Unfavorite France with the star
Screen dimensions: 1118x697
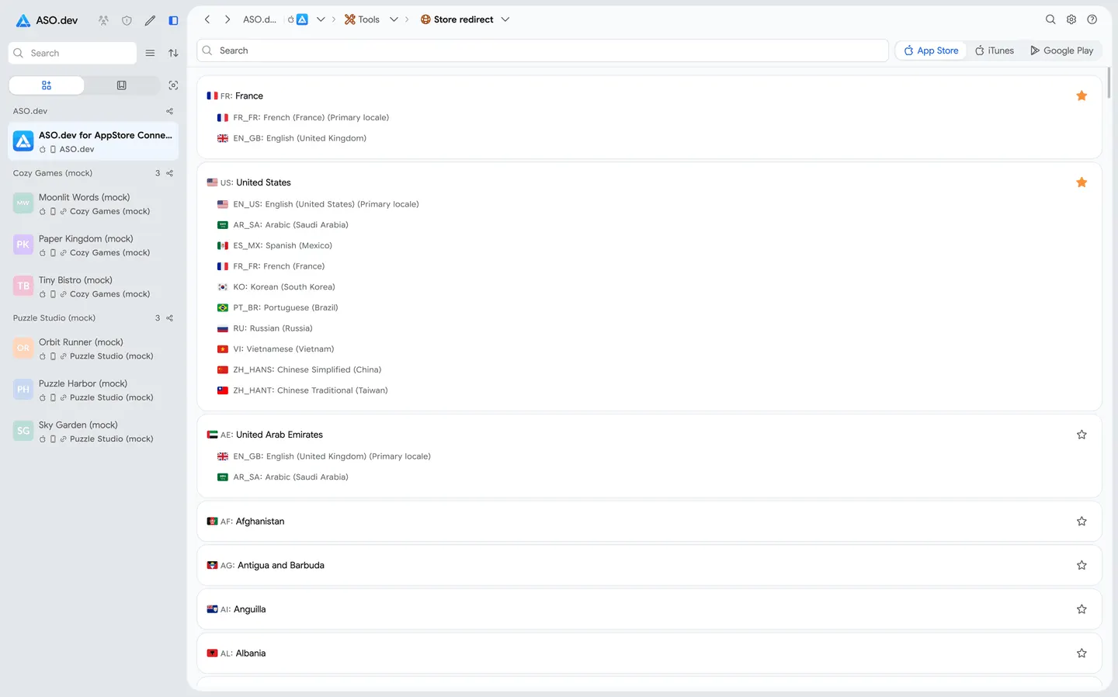pyautogui.click(x=1082, y=95)
